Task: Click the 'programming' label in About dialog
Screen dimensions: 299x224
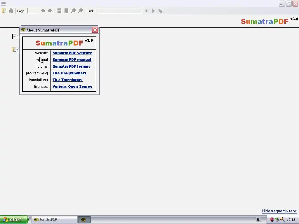Action: coord(37,73)
